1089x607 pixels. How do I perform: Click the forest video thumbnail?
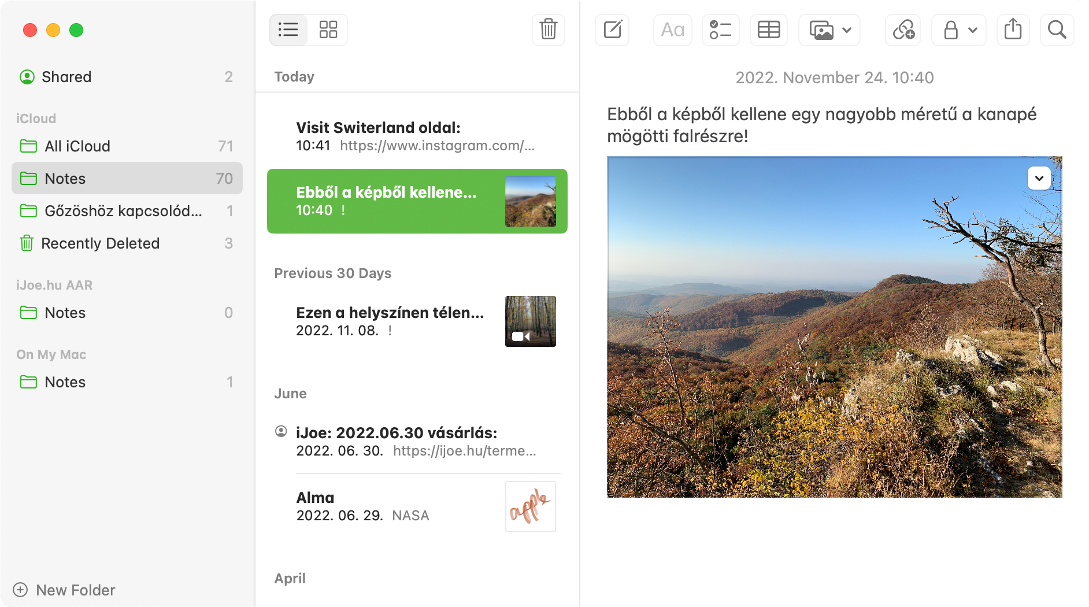point(531,321)
